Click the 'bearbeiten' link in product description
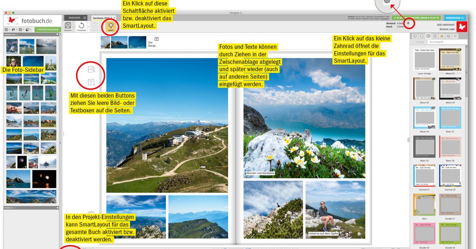The image size is (476, 249). pos(385,19)
